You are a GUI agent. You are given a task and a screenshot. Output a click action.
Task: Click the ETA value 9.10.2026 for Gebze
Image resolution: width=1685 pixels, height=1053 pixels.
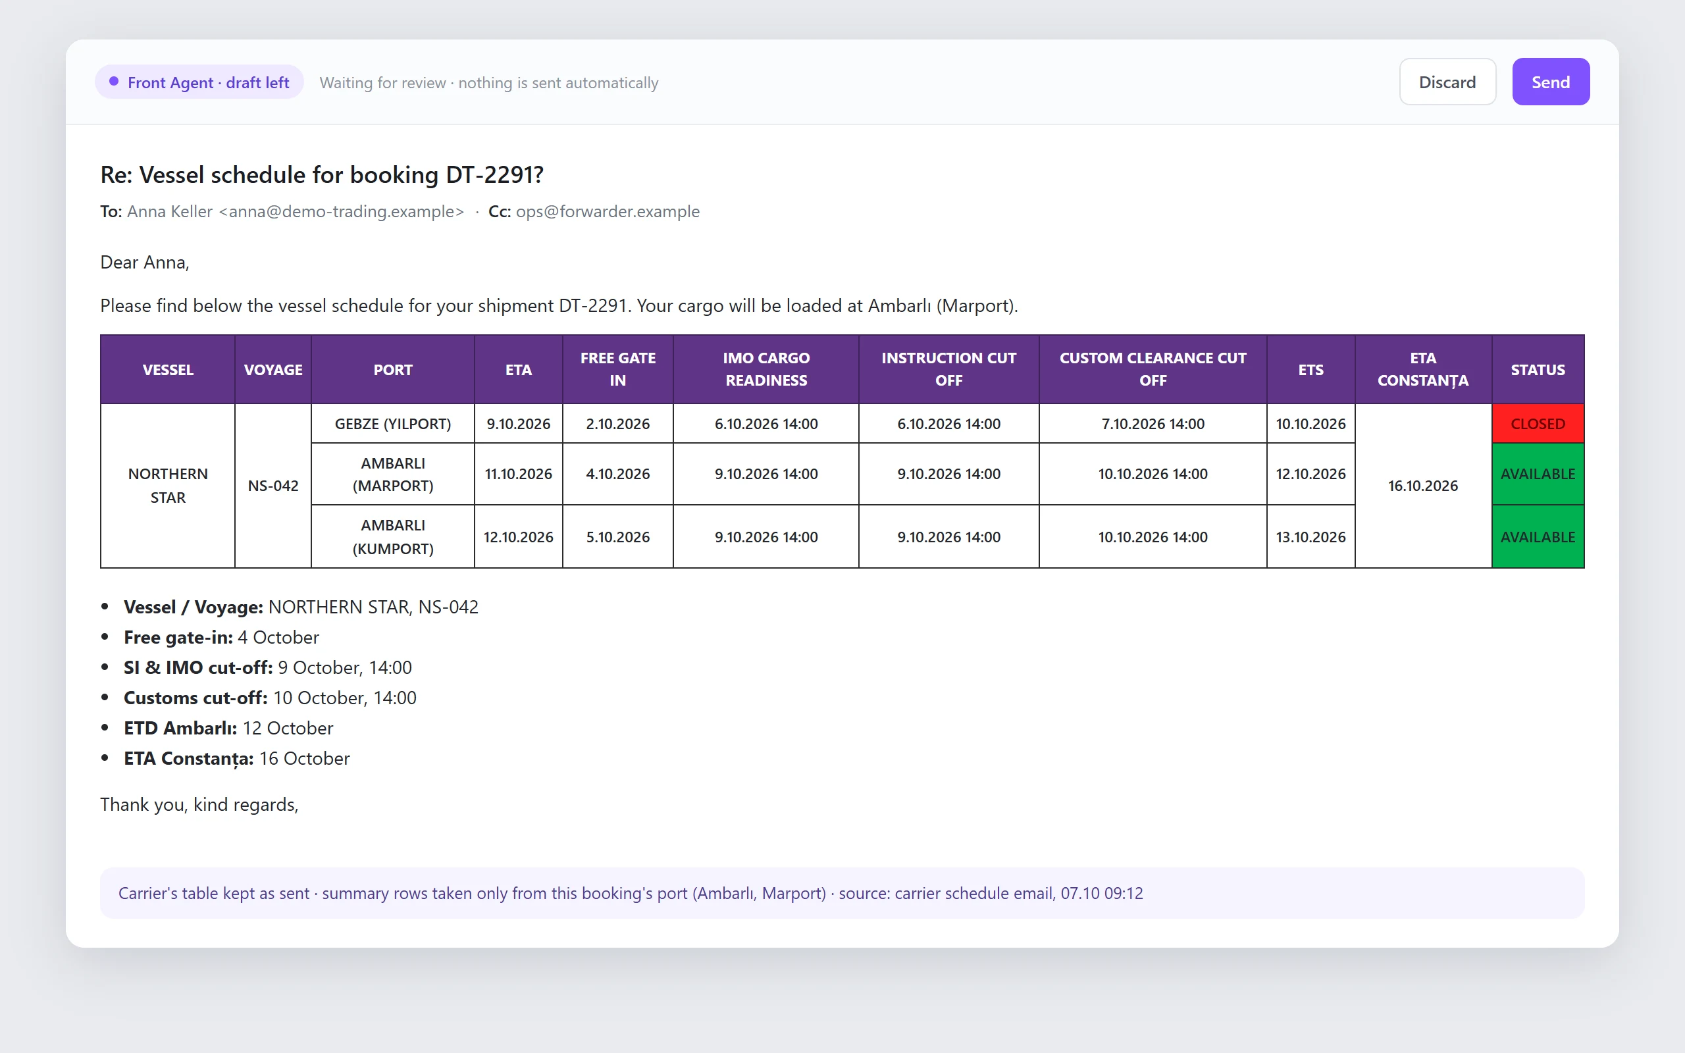pyautogui.click(x=518, y=423)
